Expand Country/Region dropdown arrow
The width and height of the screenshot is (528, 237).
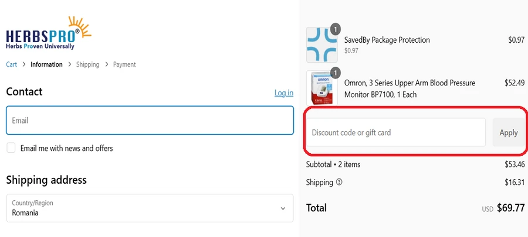pyautogui.click(x=283, y=208)
